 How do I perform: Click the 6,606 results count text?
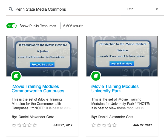[73, 26]
